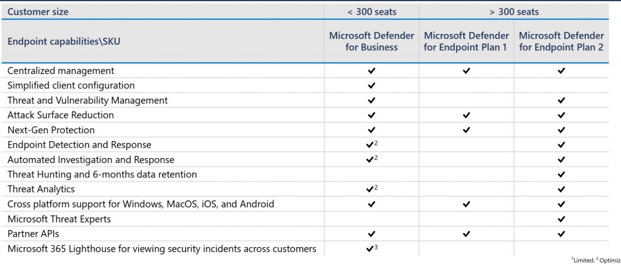621x264 pixels.
Task: Click the Endpoint capabilities\SKU header label
Action: tap(67, 42)
